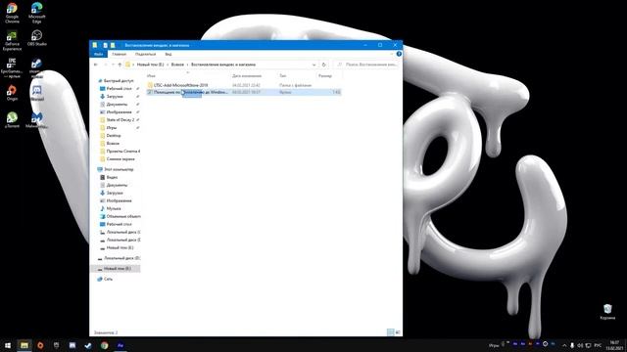Open Игры folder in quick access
The height and width of the screenshot is (352, 627).
[112, 128]
